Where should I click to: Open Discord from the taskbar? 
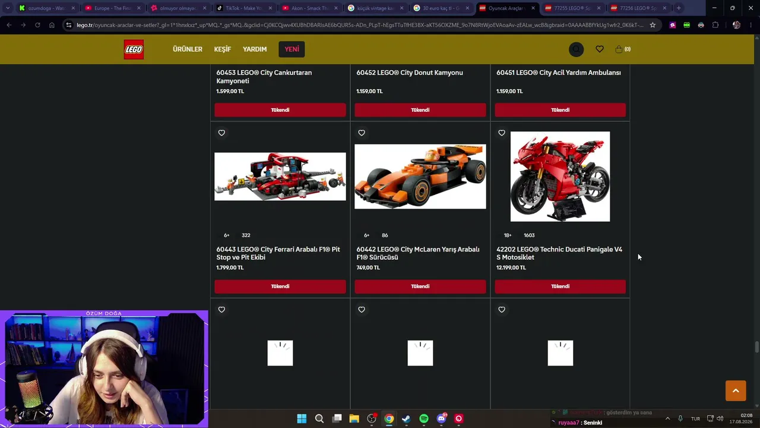pyautogui.click(x=441, y=418)
